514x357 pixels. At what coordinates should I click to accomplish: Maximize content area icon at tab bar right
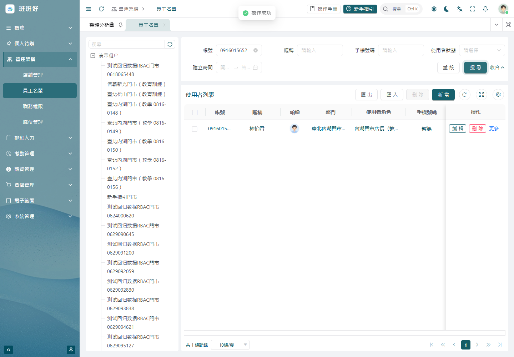pyautogui.click(x=508, y=25)
